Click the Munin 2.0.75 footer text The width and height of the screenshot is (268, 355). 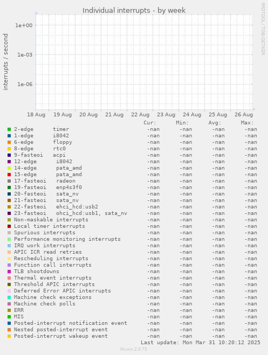[134, 349]
